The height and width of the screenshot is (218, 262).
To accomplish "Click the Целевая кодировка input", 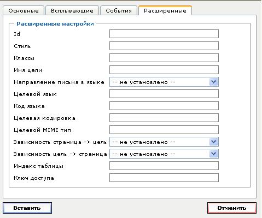I will [164, 118].
